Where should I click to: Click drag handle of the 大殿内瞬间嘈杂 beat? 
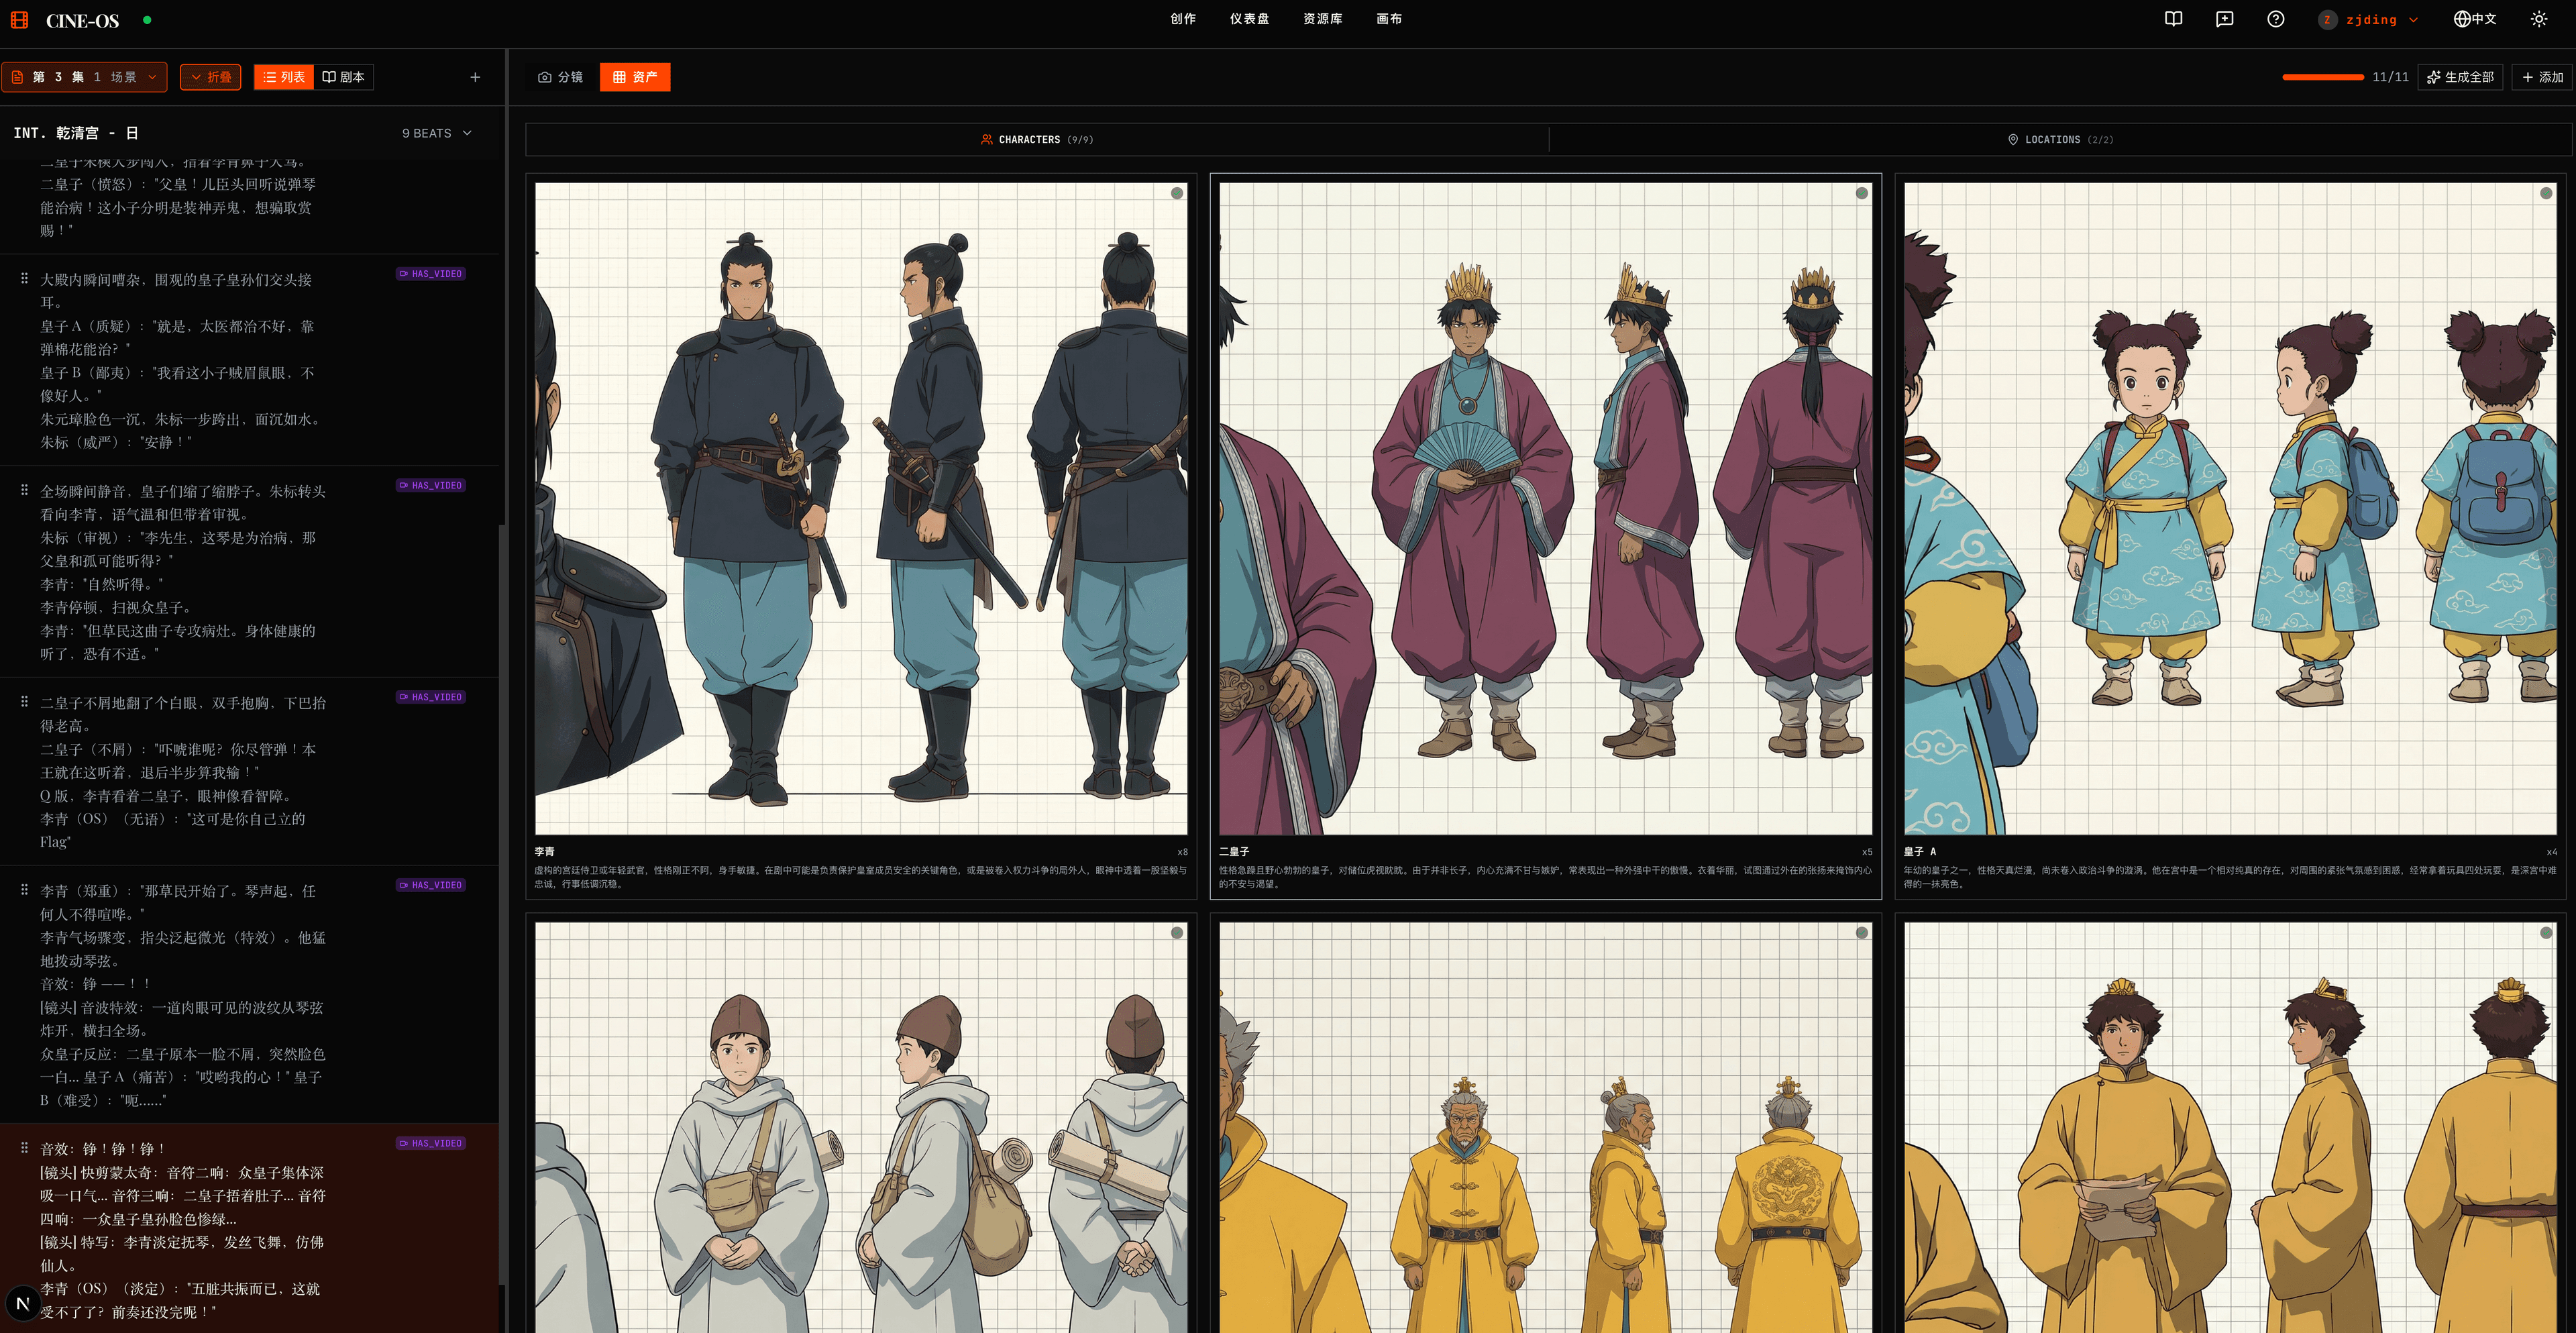click(24, 278)
